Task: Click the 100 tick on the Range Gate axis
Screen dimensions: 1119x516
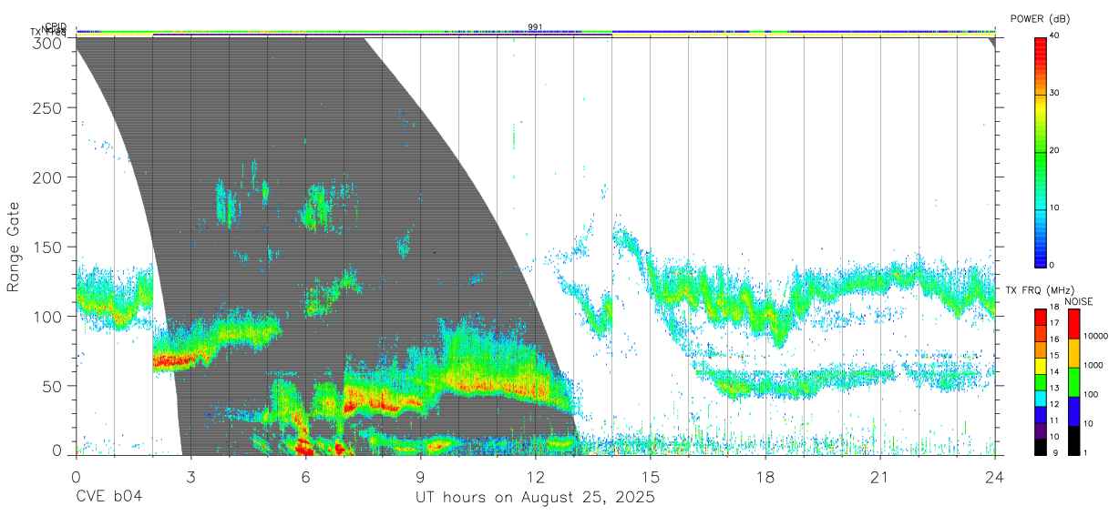Action: click(46, 317)
